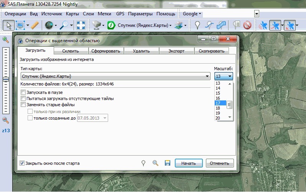Check 'Пытаться загружать отсутствующие тайлы'
Screen dimensions: 306x192
click(23, 98)
